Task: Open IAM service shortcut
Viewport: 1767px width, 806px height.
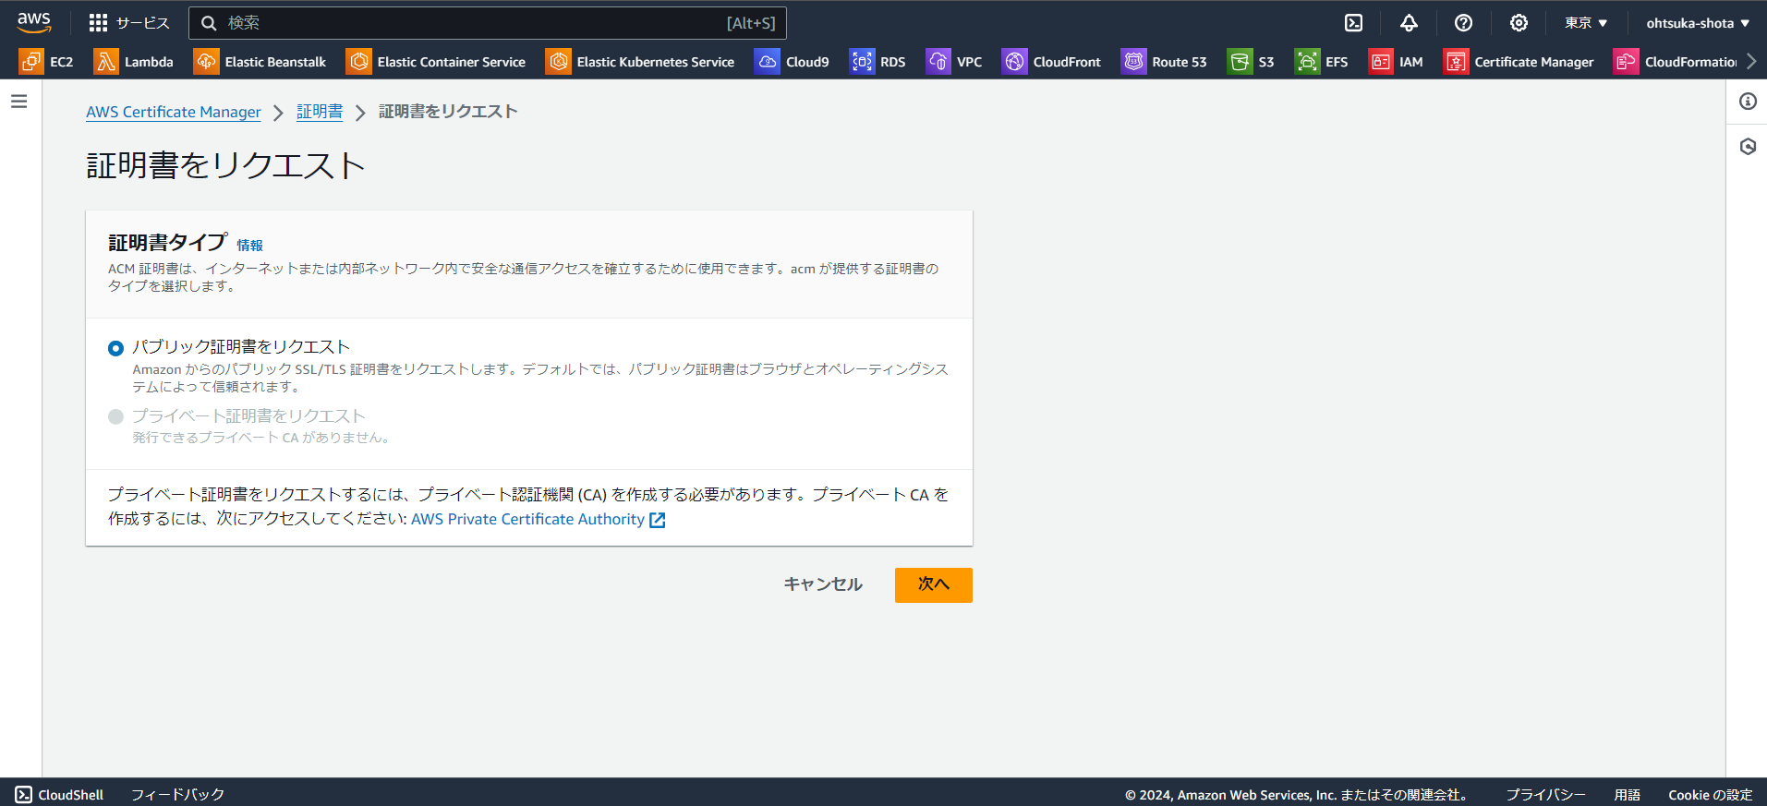Action: point(1397,62)
